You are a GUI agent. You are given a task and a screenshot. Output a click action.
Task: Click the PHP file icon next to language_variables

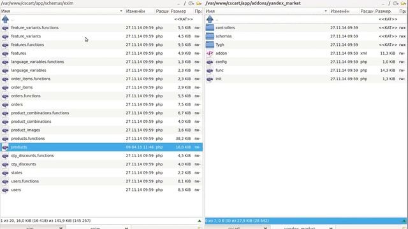click(x=5, y=71)
